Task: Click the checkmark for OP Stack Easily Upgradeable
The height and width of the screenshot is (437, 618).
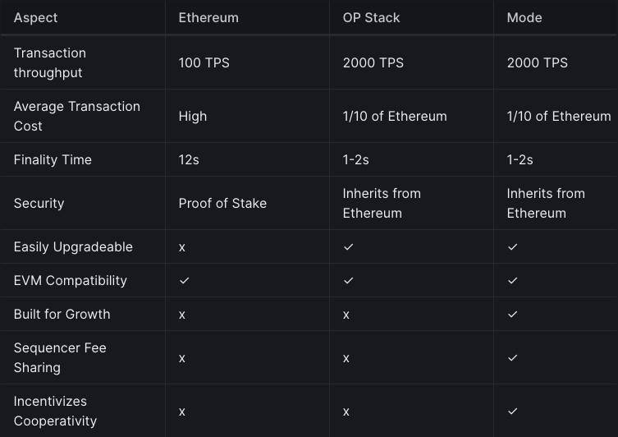Action: click(x=349, y=247)
